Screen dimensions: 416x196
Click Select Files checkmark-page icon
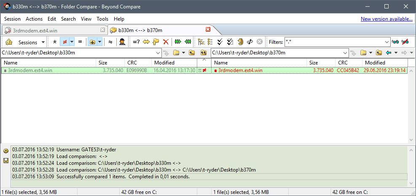[230, 42]
